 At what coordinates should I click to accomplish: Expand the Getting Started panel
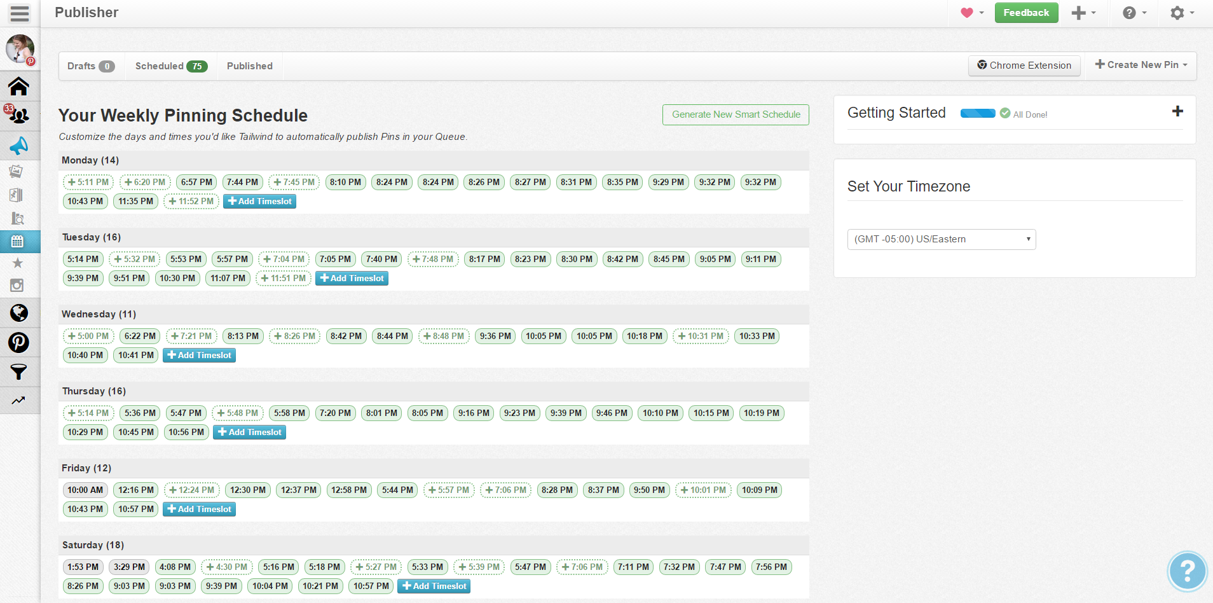point(1177,111)
